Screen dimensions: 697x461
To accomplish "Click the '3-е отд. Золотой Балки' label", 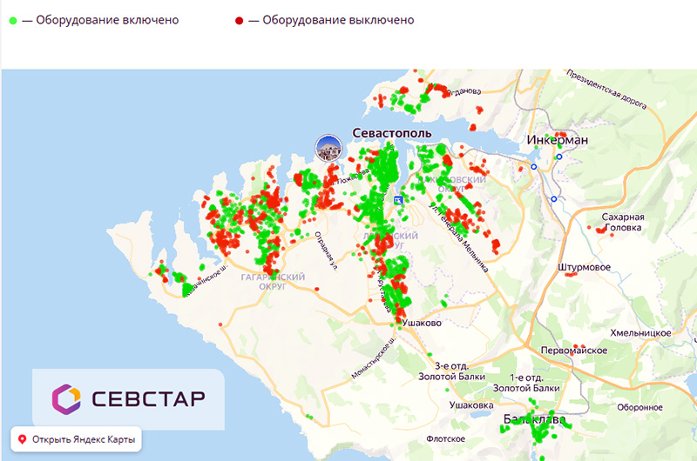I will pos(451,371).
